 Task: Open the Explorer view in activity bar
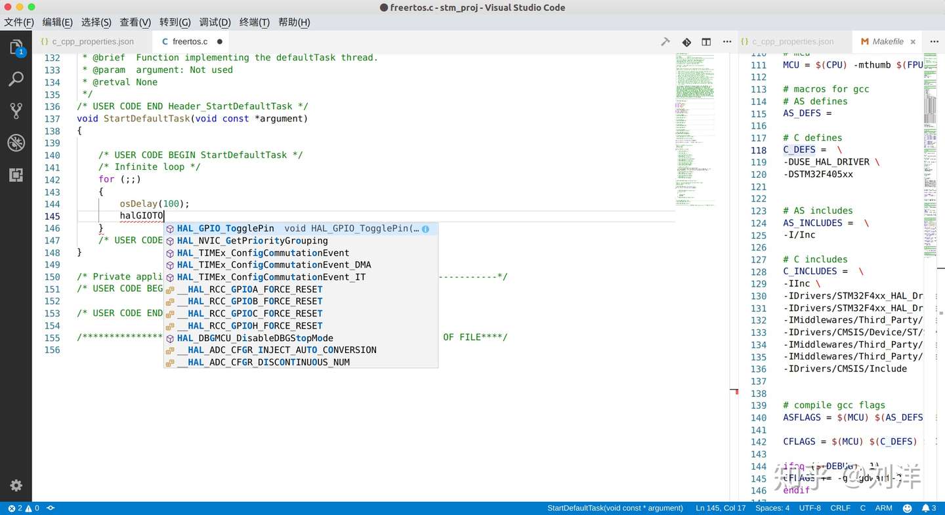[x=16, y=47]
